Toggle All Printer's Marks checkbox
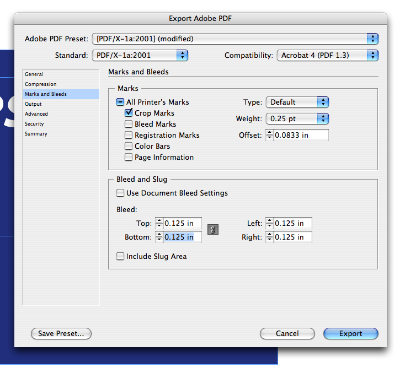 point(120,102)
